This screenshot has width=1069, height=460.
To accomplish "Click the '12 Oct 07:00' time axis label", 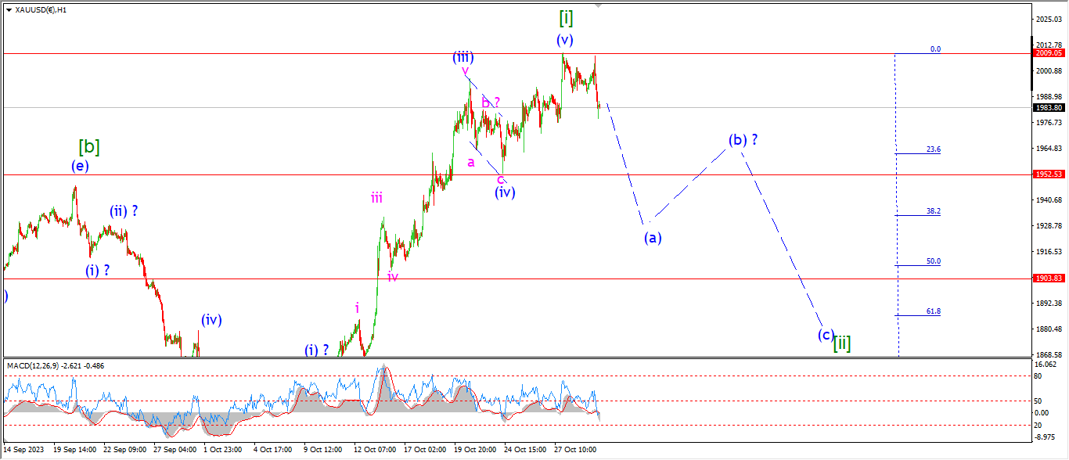I will pyautogui.click(x=375, y=450).
